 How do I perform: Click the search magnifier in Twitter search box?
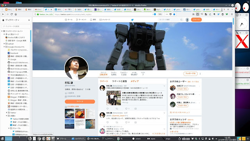(x=181, y=20)
